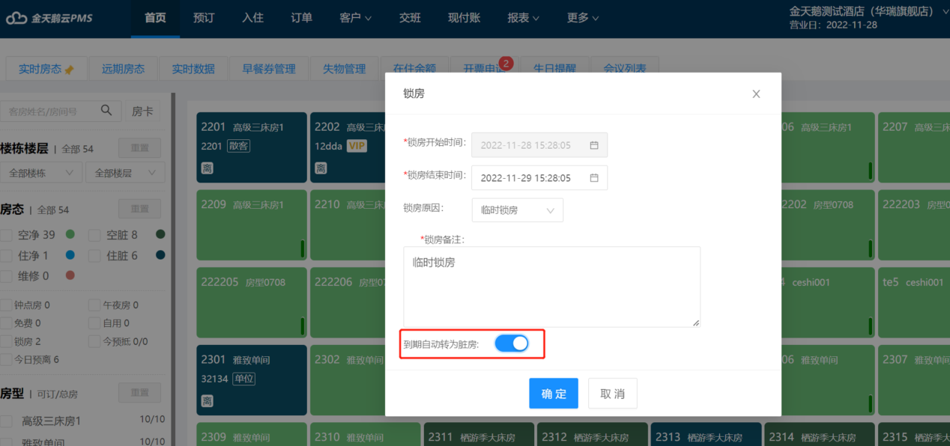Click the red badge on 开票申请 tab
Viewport: 950px width, 446px height.
click(506, 64)
